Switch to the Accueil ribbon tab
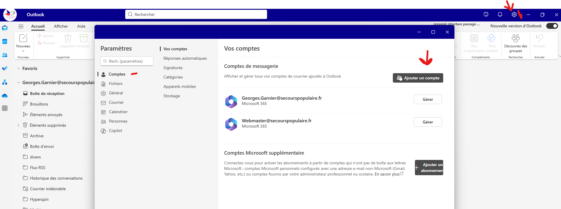This screenshot has width=561, height=209. coord(38,26)
